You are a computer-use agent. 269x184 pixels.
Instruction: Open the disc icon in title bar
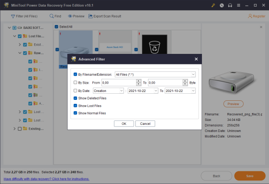(222, 5)
